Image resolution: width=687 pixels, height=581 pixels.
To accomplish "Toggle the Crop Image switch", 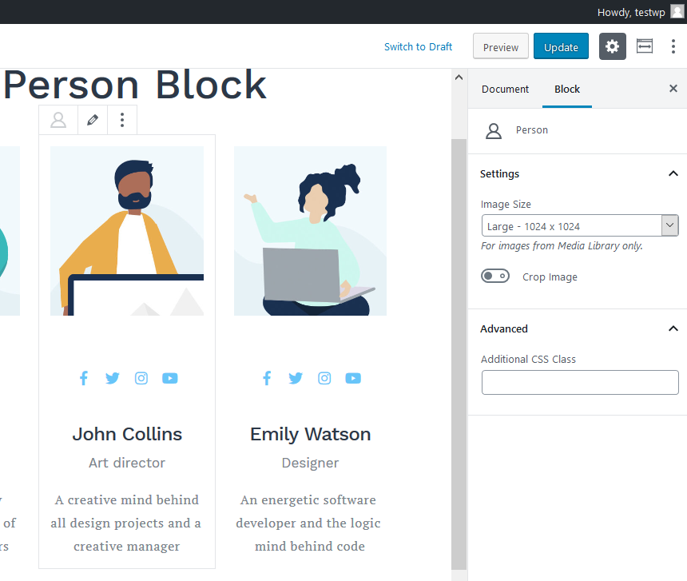I will pos(495,277).
